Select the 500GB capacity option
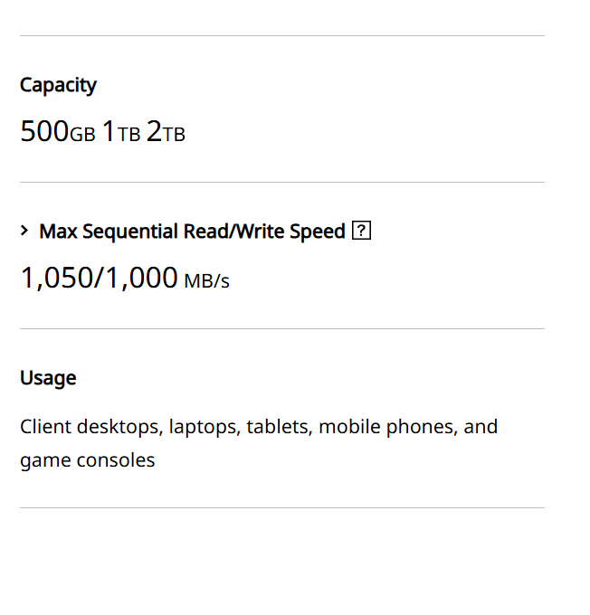 tap(57, 132)
